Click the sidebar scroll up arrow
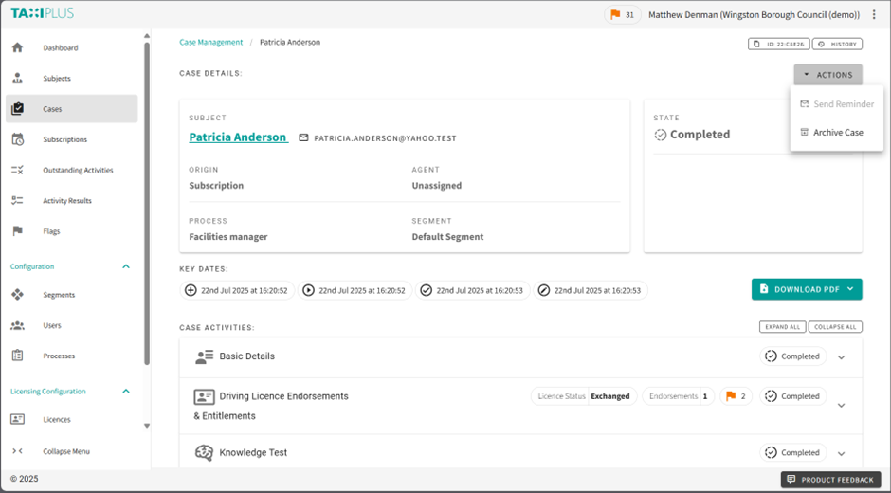891x493 pixels. [147, 36]
